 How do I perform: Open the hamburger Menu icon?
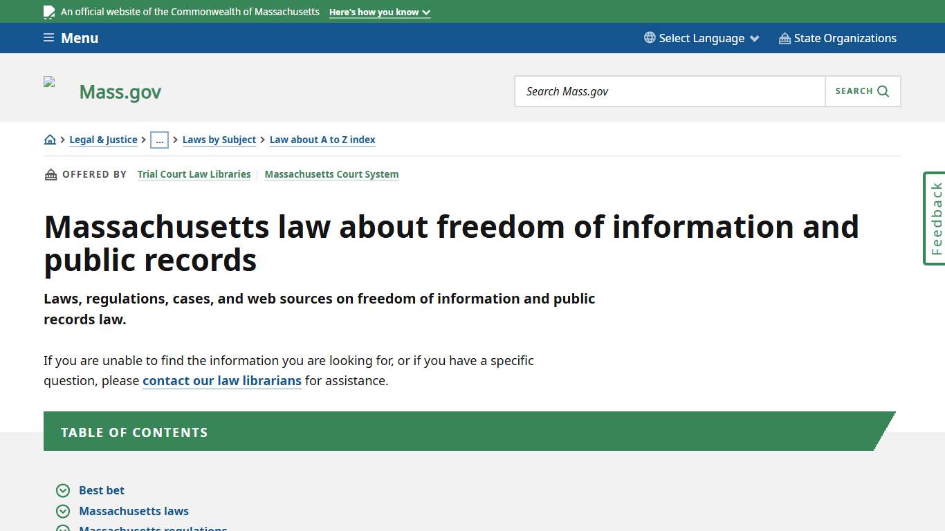pyautogui.click(x=48, y=38)
